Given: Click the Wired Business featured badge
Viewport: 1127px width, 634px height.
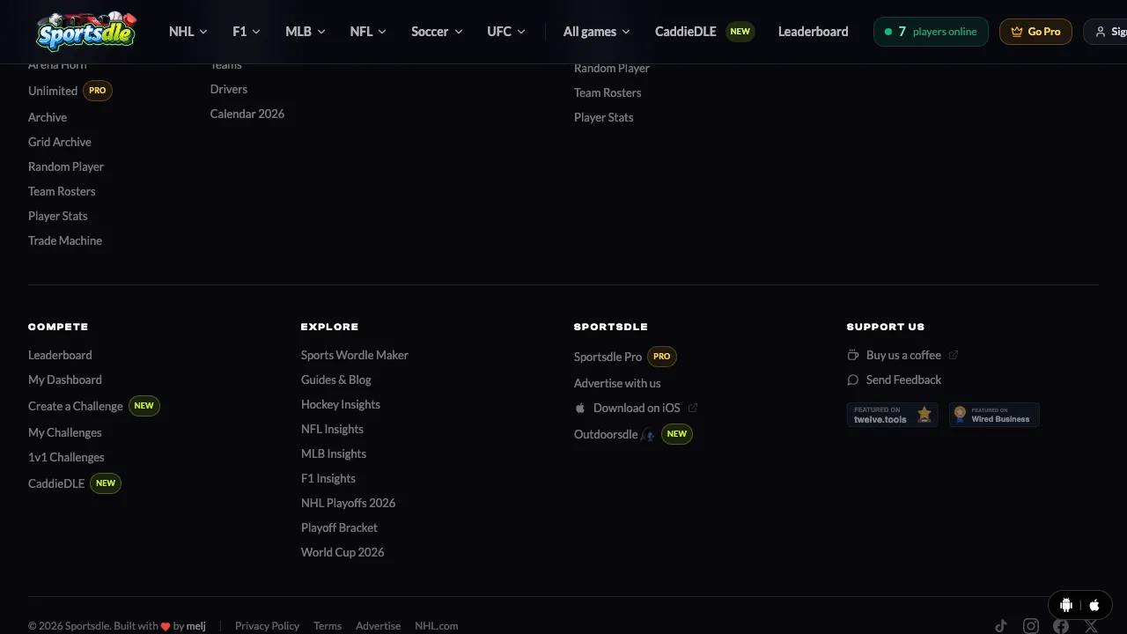Looking at the screenshot, I should (x=994, y=415).
